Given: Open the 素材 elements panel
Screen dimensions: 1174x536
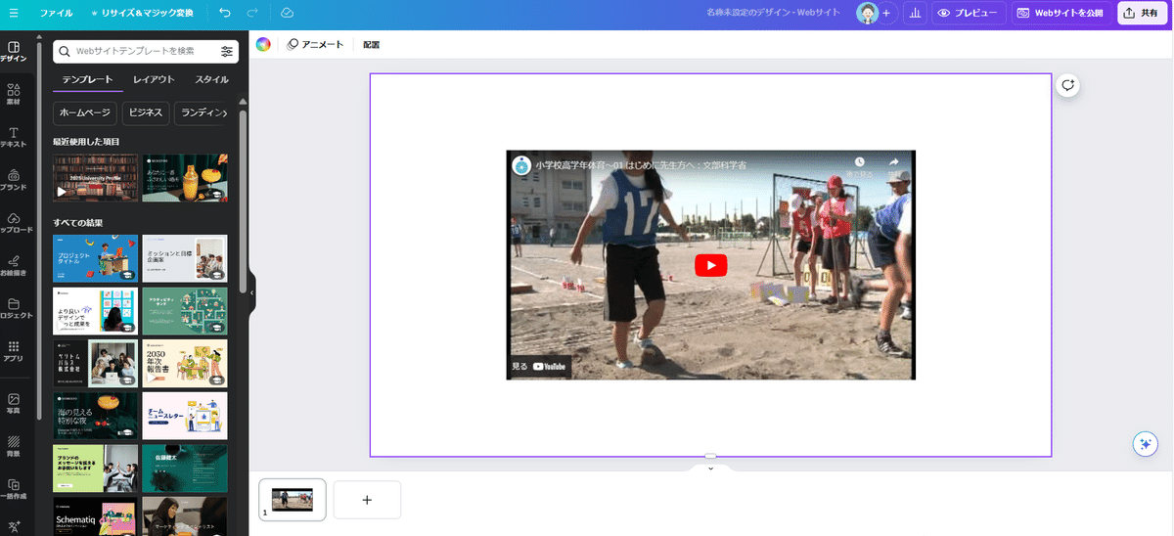Looking at the screenshot, I should click(14, 95).
